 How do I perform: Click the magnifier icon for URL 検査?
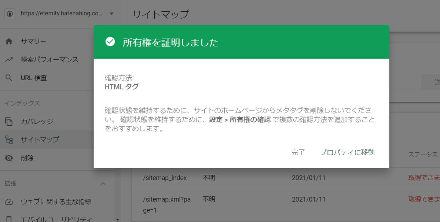click(9, 78)
